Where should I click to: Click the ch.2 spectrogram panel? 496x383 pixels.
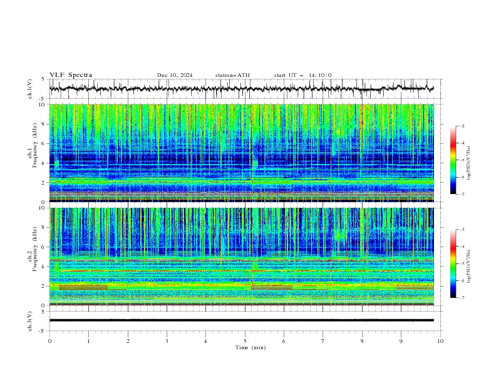(242, 257)
